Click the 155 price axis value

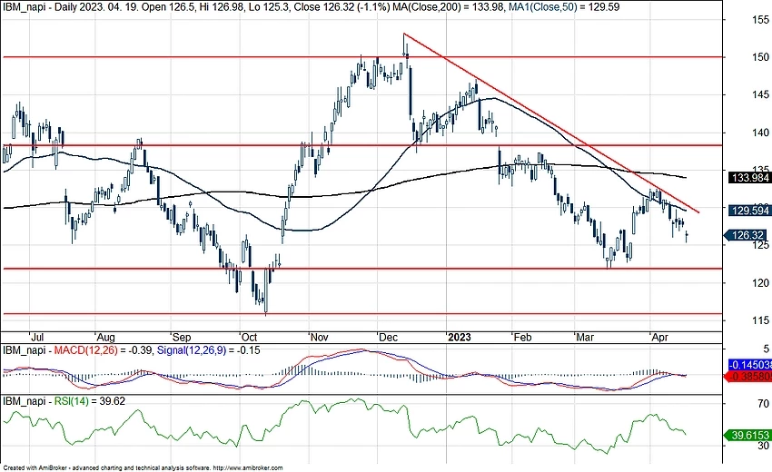point(760,20)
